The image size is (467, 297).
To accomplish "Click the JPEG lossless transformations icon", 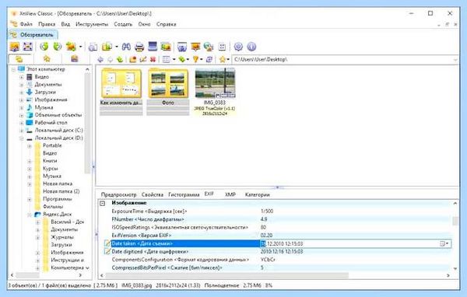I will point(71,47).
